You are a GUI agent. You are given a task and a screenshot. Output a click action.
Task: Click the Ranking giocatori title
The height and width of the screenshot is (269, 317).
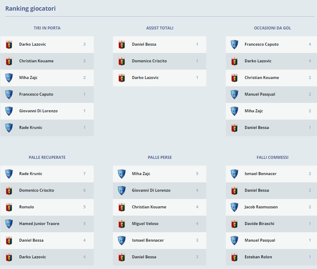click(x=30, y=9)
